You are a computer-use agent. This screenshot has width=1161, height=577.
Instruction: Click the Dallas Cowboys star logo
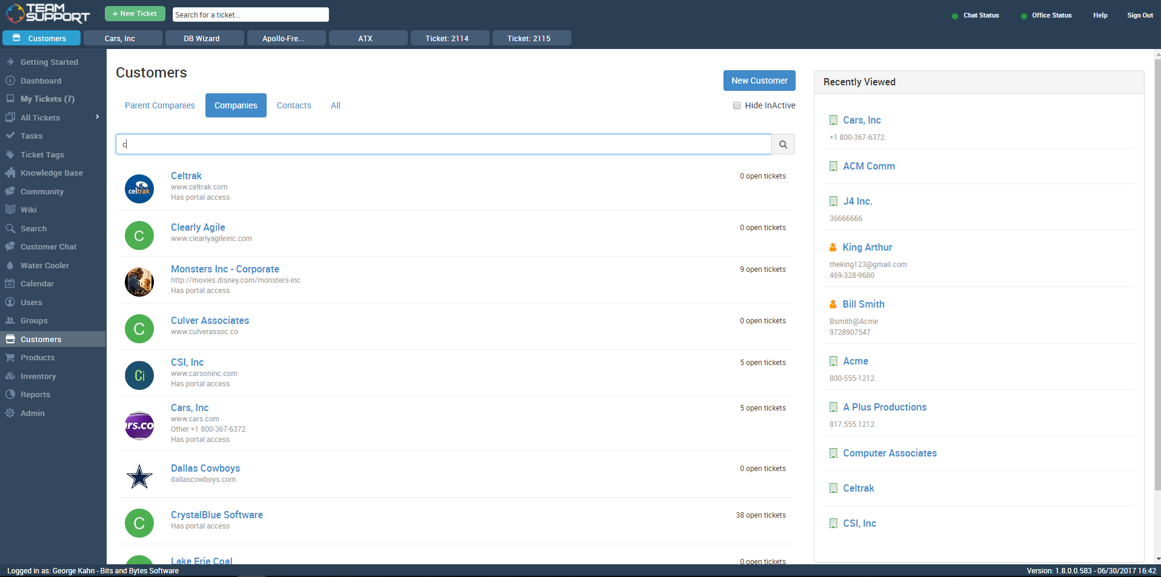[x=139, y=477]
